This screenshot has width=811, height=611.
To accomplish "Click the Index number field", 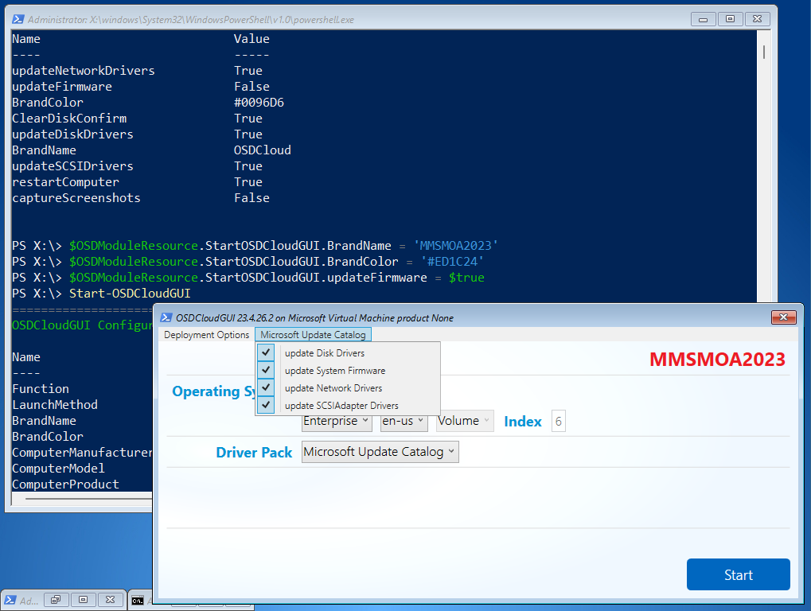I will (x=558, y=421).
